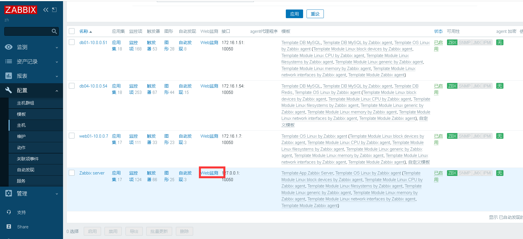Click the 管理 gear icon

tap(9, 193)
